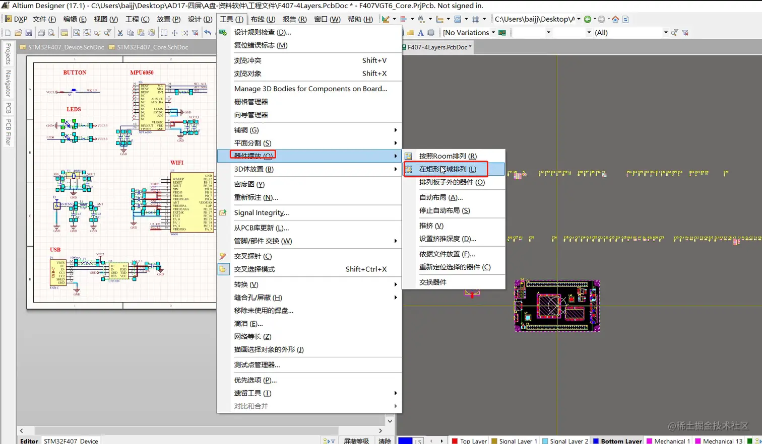Click the Clear filter icon beside Undo
762x444 pixels.
[196, 33]
